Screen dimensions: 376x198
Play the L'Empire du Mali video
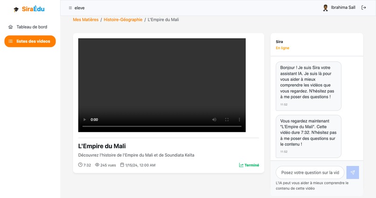84,119
